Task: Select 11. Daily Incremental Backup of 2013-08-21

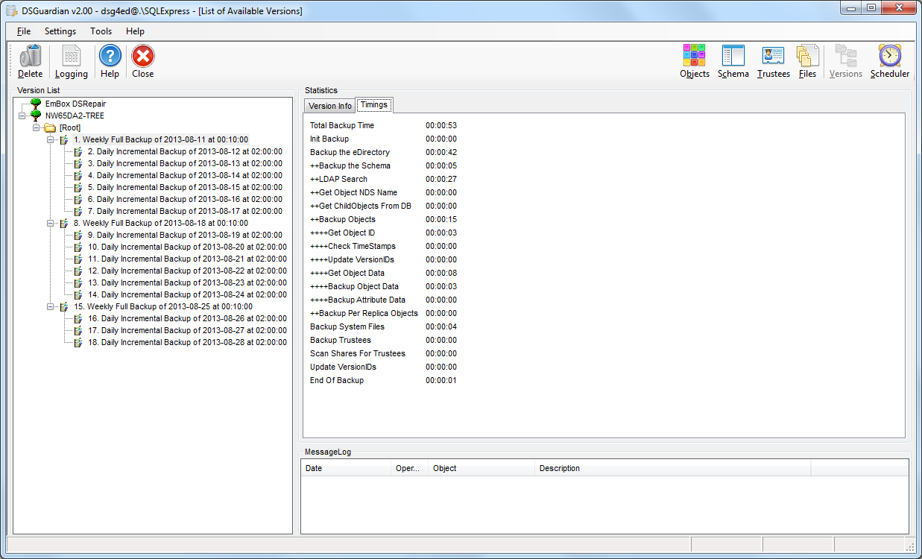Action: [x=187, y=259]
